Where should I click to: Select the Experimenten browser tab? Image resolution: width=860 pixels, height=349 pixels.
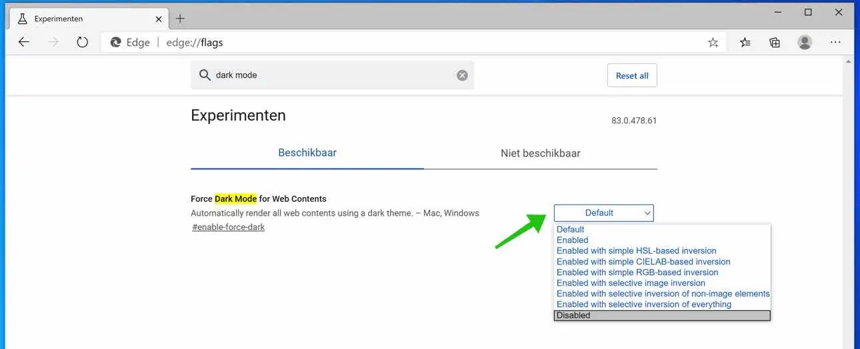[x=89, y=19]
